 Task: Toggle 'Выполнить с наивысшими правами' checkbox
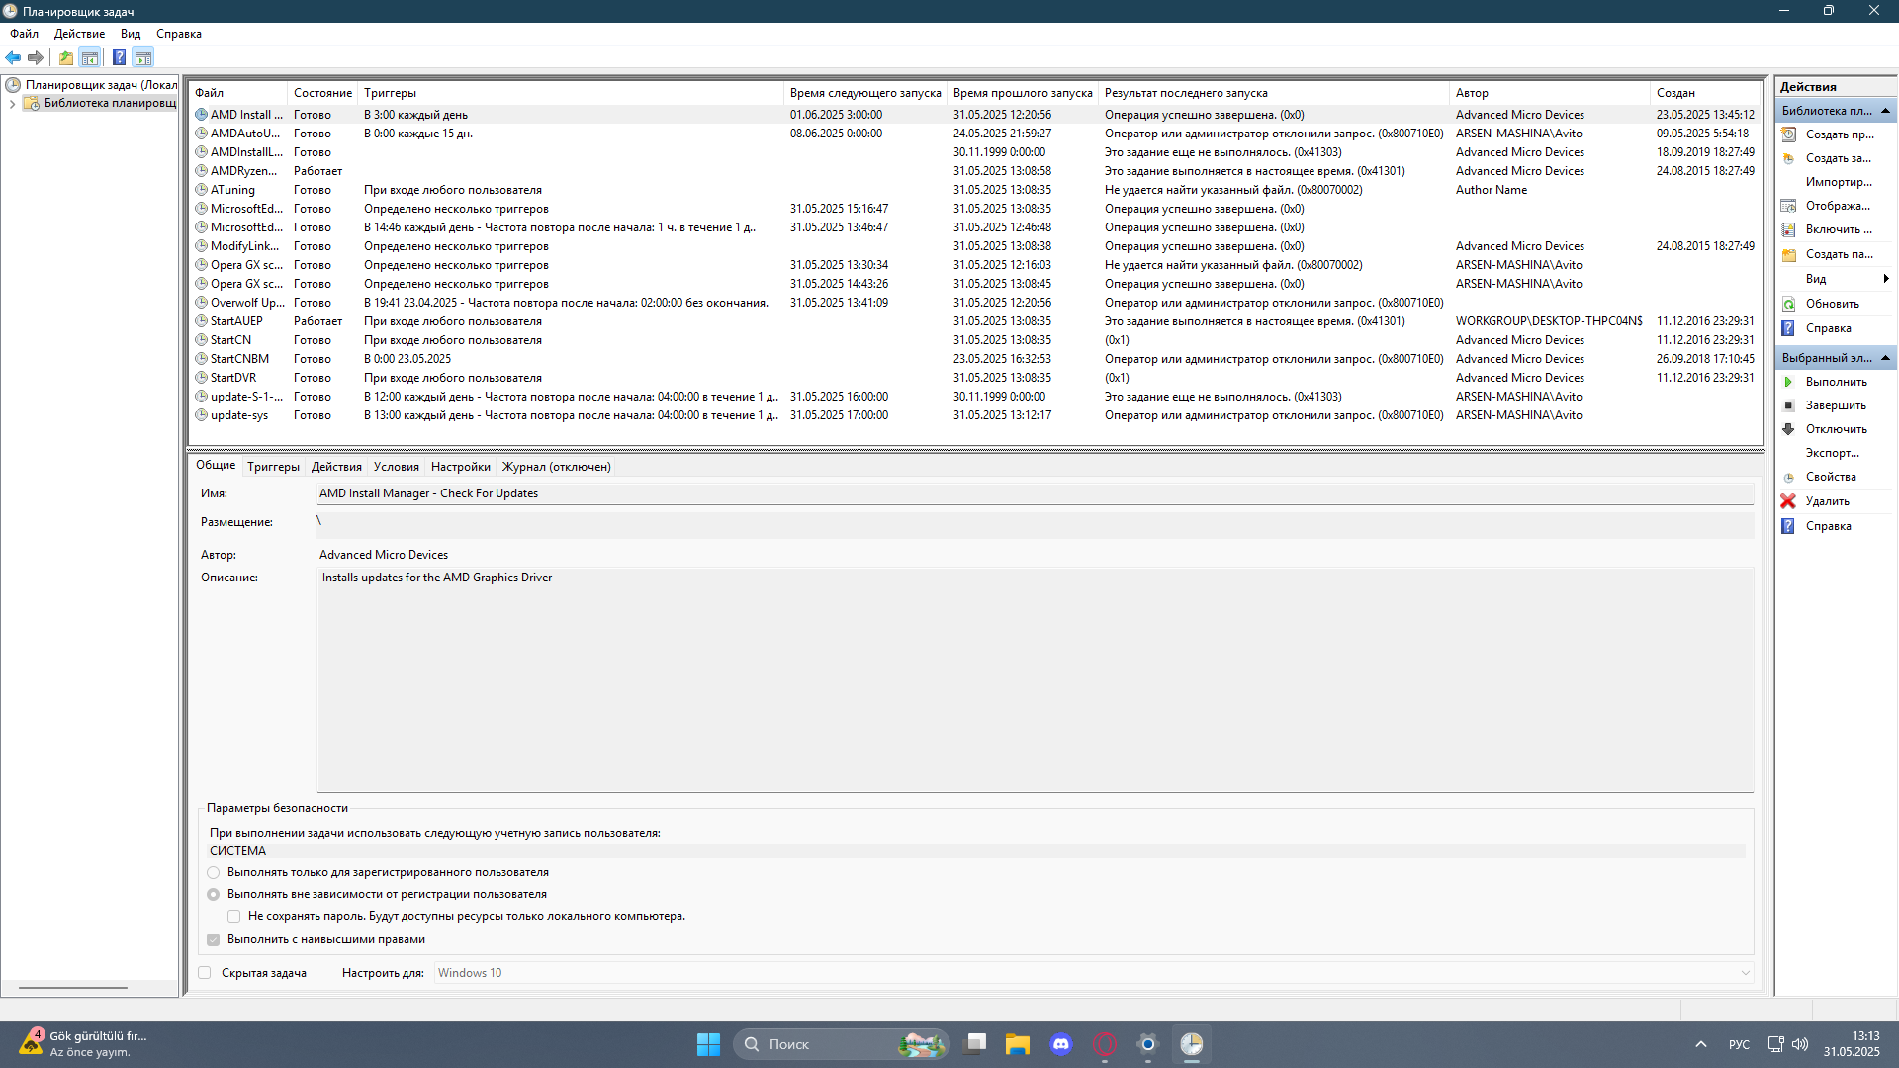pos(214,940)
